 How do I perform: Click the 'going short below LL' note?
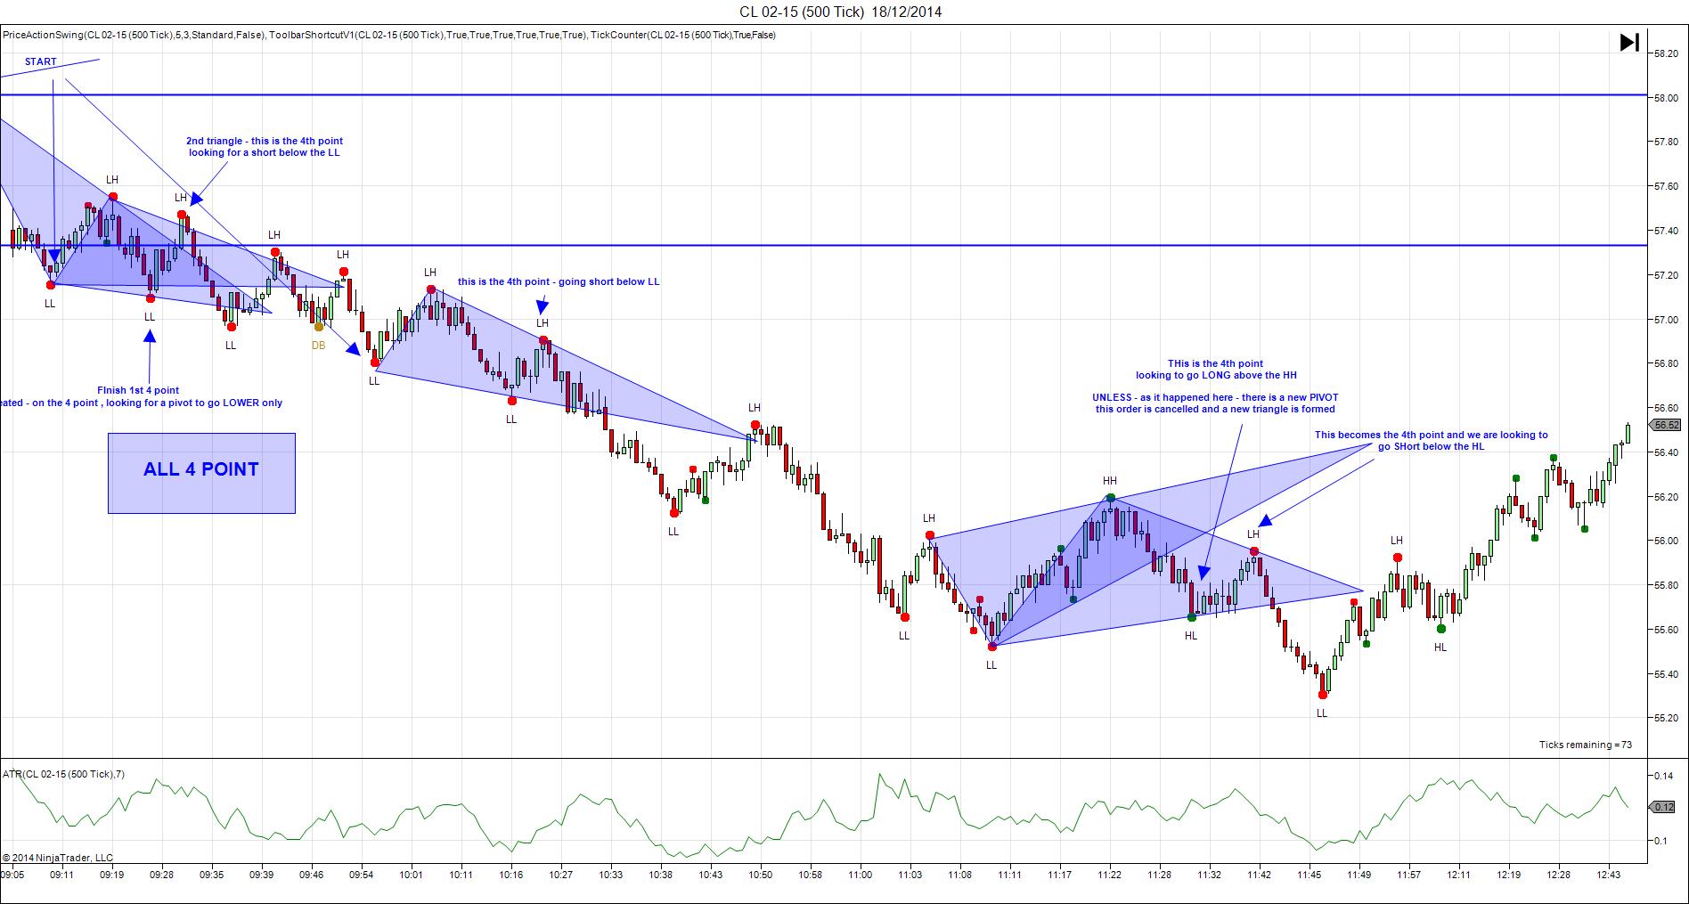point(559,281)
